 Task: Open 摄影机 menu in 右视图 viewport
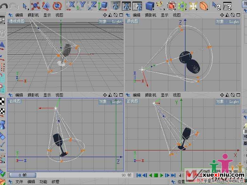pyautogui.click(x=33, y=95)
